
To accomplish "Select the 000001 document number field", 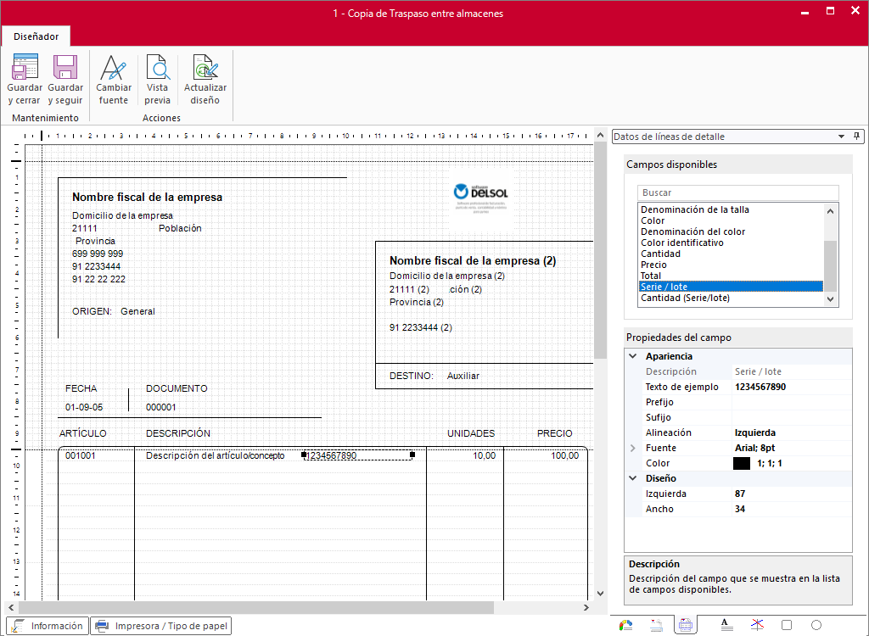I will click(x=160, y=407).
